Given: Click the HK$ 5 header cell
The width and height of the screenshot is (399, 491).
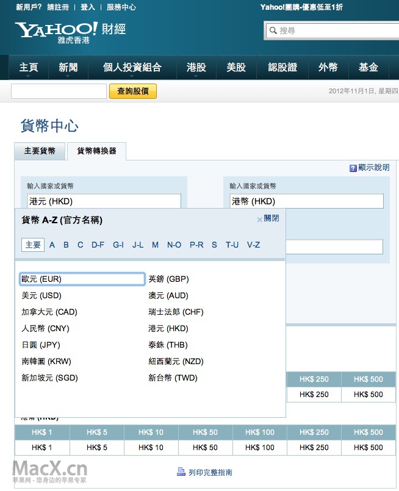Looking at the screenshot, I should coord(97,432).
